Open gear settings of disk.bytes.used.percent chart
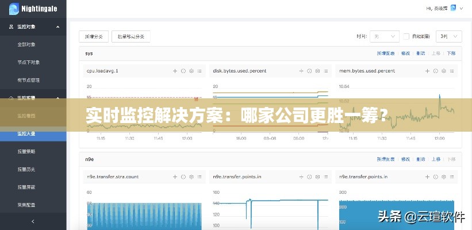This screenshot has height=230, width=472. pos(317,71)
